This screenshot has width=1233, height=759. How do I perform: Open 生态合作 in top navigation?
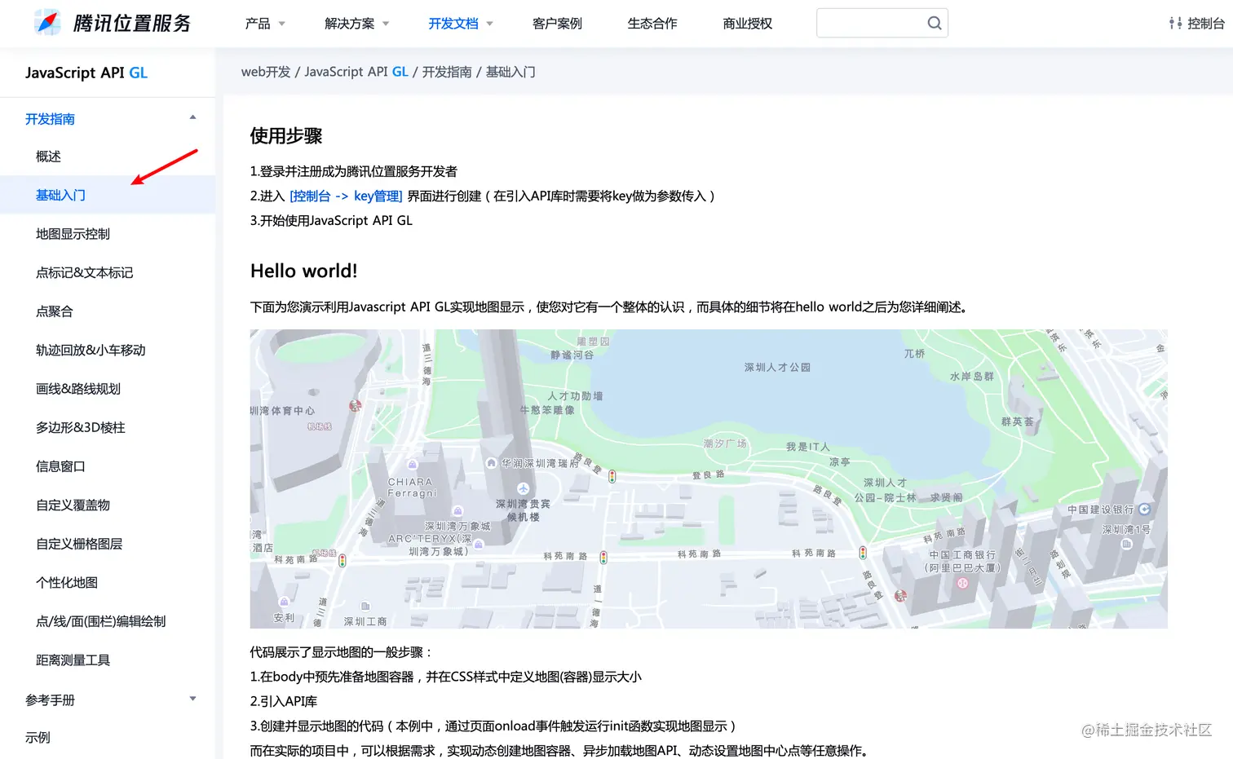pyautogui.click(x=652, y=24)
